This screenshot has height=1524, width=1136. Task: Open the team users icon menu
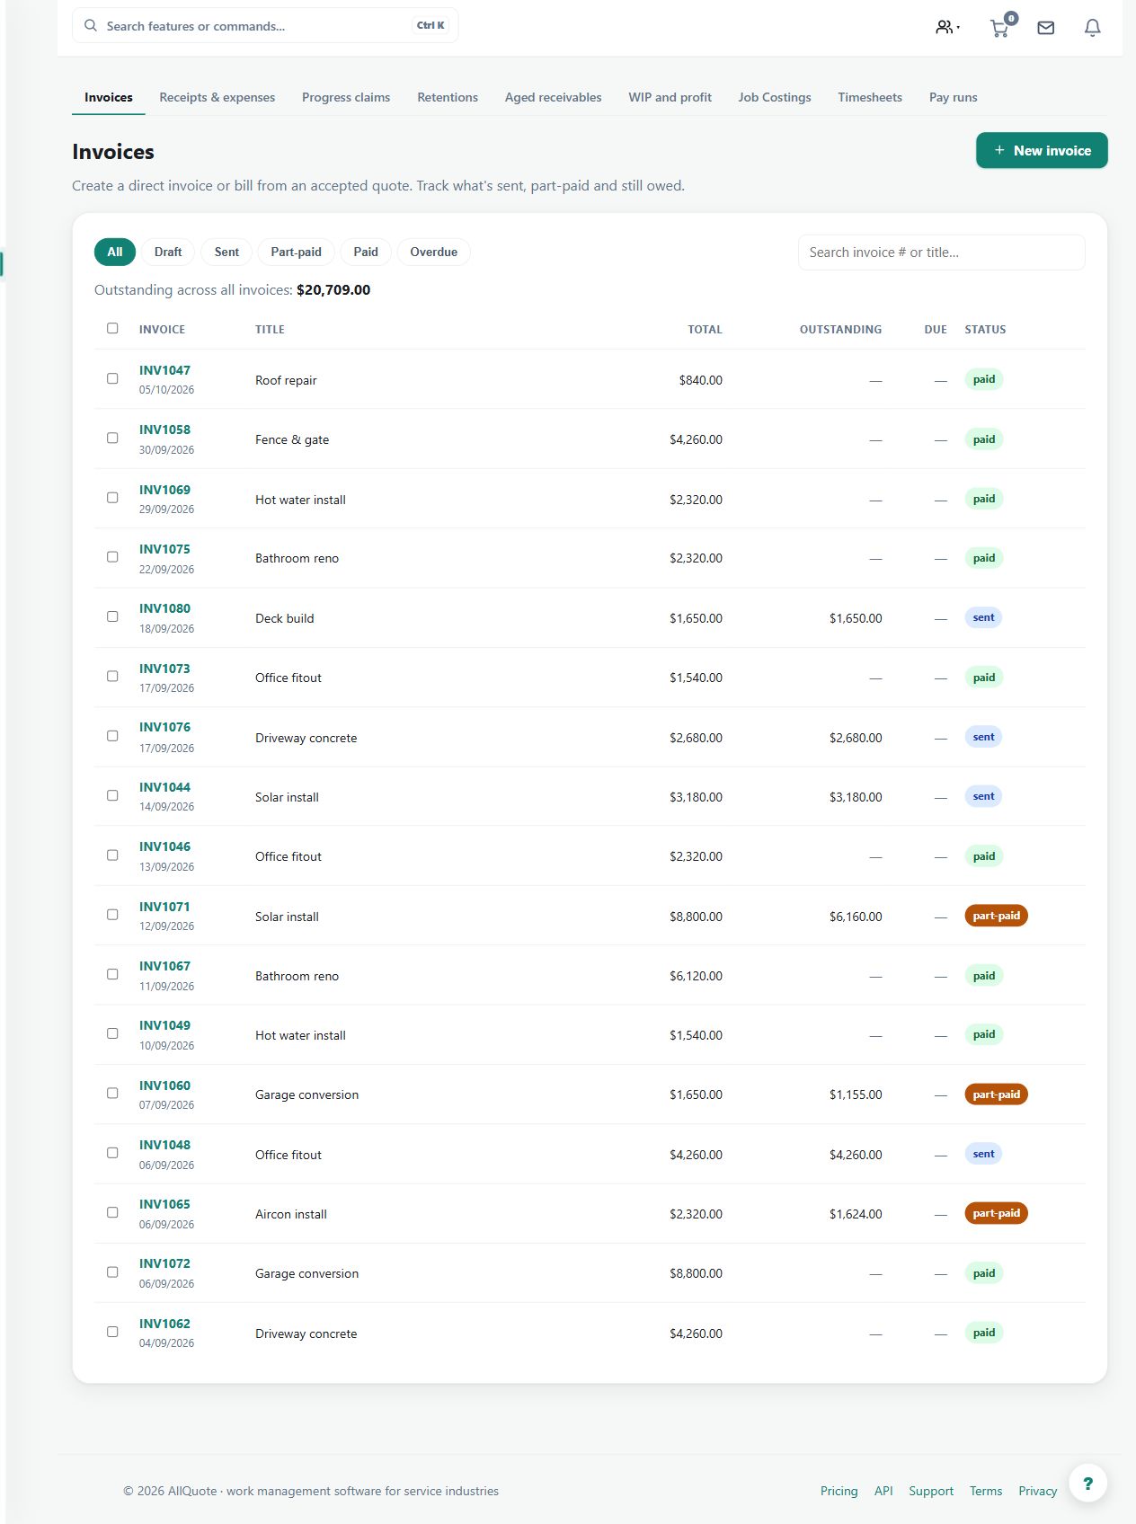click(x=947, y=27)
